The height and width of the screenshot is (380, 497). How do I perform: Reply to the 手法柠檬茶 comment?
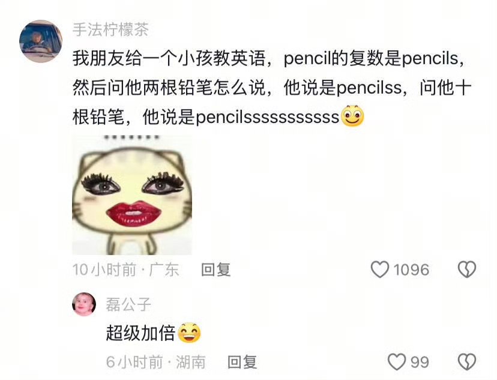(x=216, y=270)
